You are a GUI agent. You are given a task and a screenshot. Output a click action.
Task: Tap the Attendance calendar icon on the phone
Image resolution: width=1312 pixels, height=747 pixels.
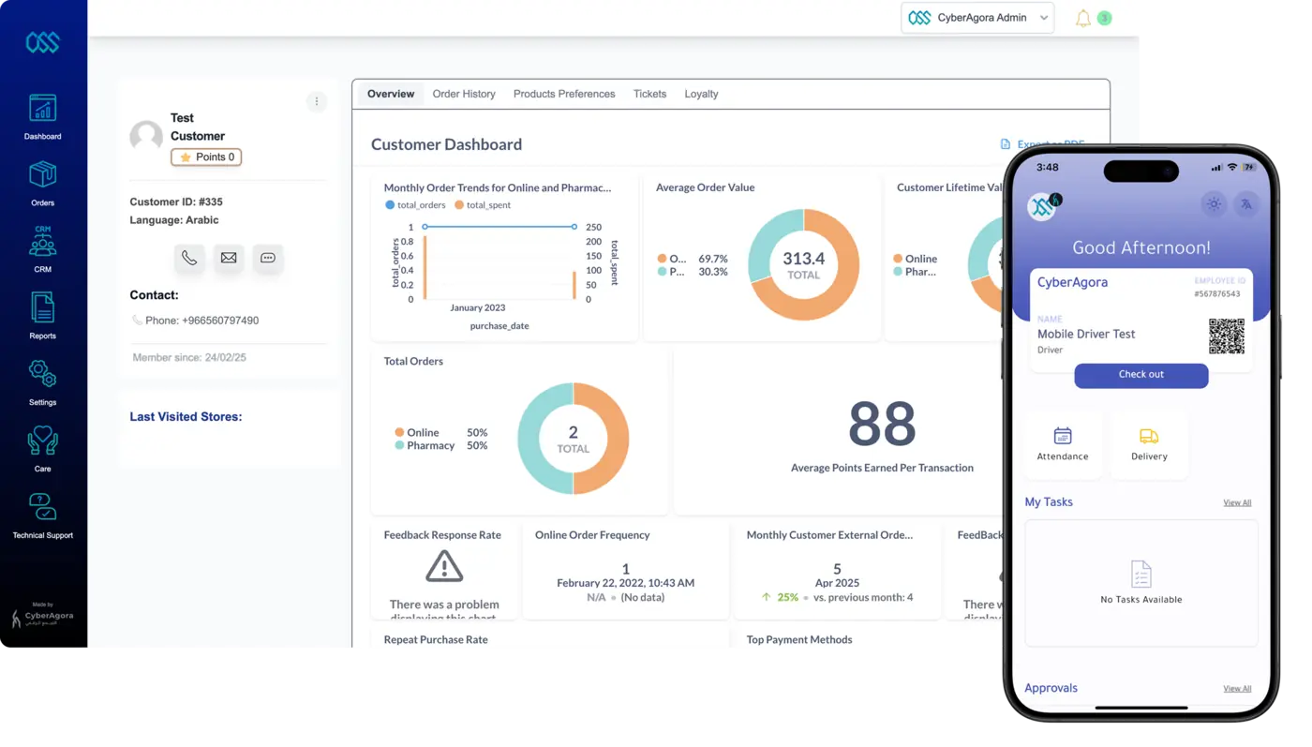pyautogui.click(x=1063, y=437)
